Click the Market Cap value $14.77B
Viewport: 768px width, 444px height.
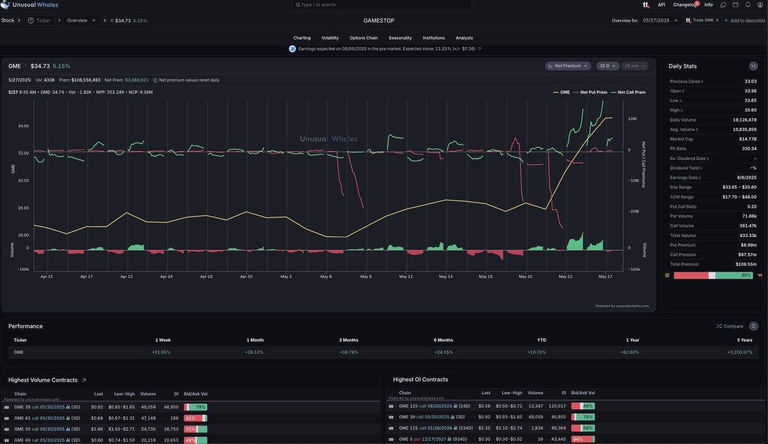[x=748, y=139]
